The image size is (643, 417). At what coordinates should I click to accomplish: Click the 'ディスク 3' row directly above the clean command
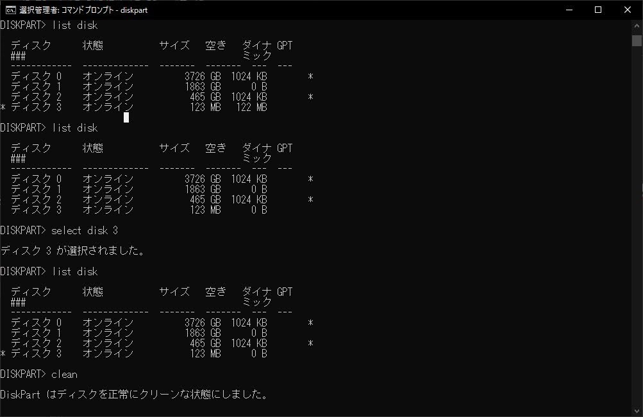tap(135, 353)
